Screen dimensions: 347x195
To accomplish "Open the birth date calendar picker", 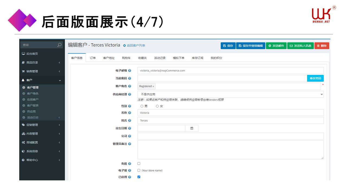I will 192,128.
